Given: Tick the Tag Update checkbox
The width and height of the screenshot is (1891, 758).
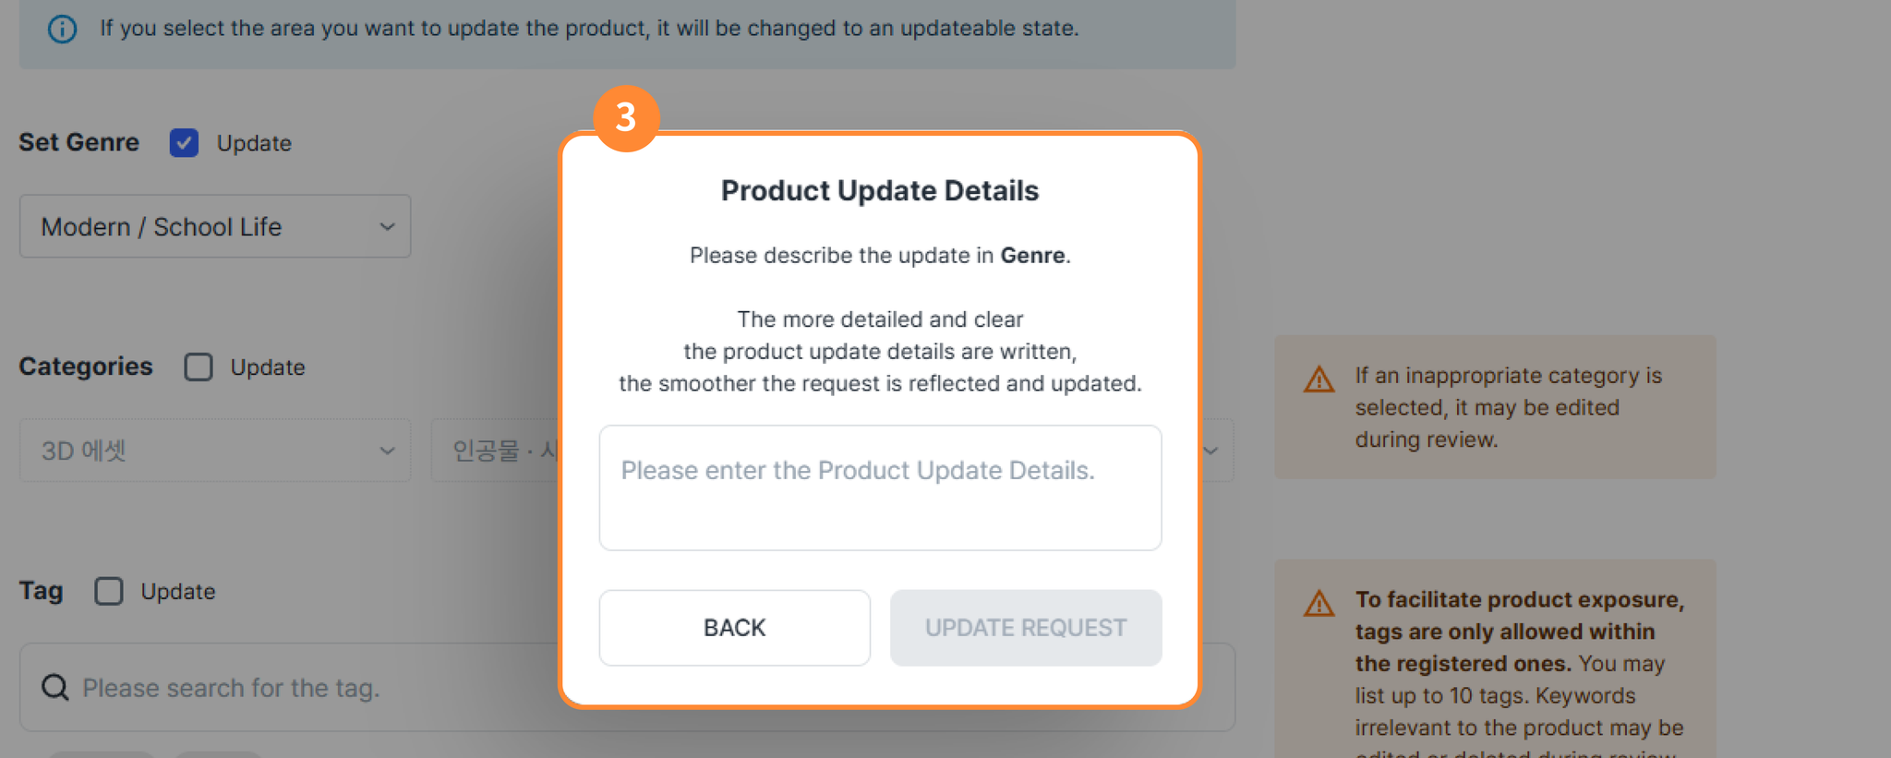Looking at the screenshot, I should 109,591.
